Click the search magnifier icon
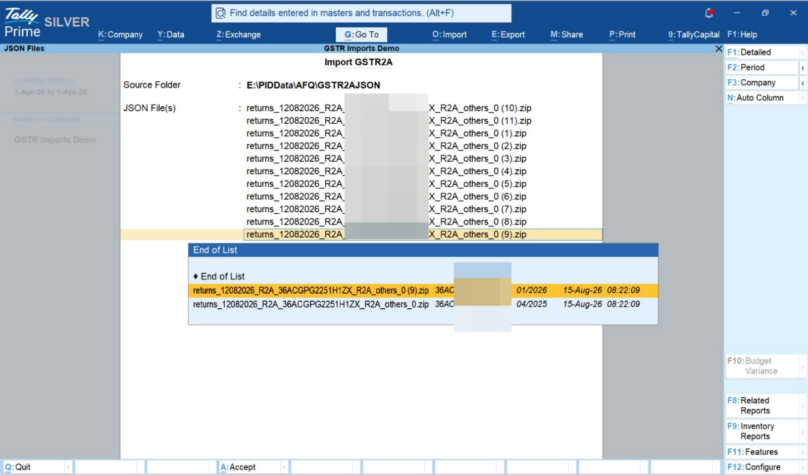 coord(220,13)
